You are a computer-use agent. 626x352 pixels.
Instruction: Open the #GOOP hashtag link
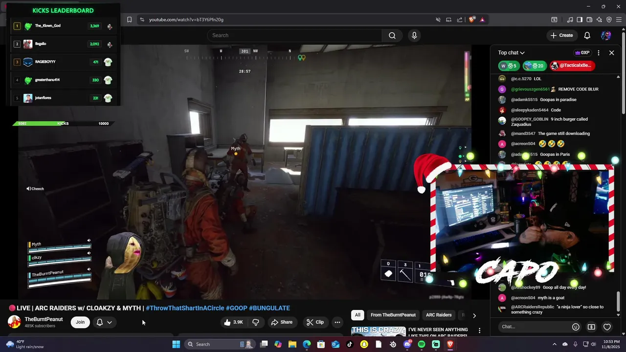point(237,308)
